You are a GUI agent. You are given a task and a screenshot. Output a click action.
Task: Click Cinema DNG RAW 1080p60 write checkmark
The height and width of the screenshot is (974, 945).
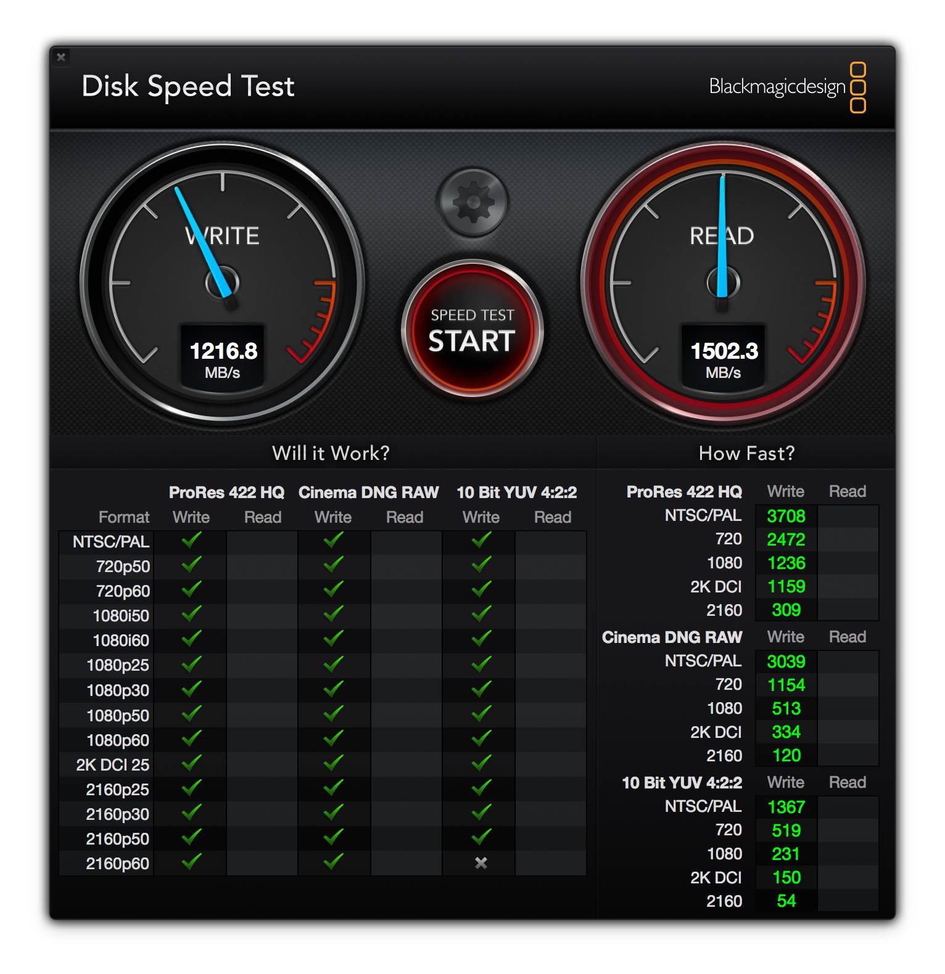click(334, 739)
